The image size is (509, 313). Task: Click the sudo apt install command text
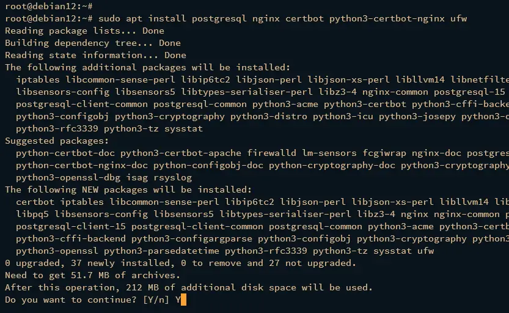(x=282, y=18)
